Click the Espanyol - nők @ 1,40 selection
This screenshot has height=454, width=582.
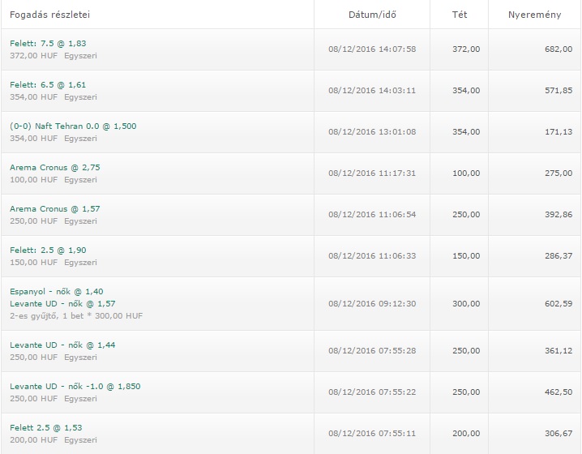click(57, 291)
